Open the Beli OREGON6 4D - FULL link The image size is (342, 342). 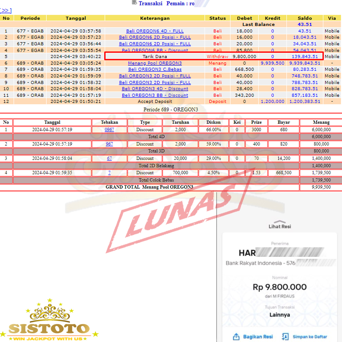tap(155, 31)
